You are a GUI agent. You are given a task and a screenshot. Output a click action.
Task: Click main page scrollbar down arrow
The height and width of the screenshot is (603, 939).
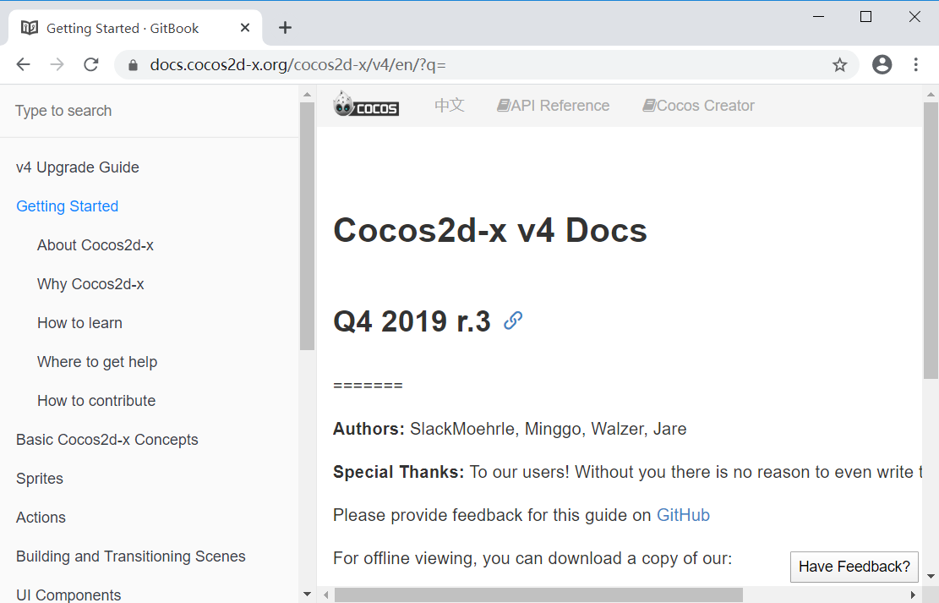[931, 577]
